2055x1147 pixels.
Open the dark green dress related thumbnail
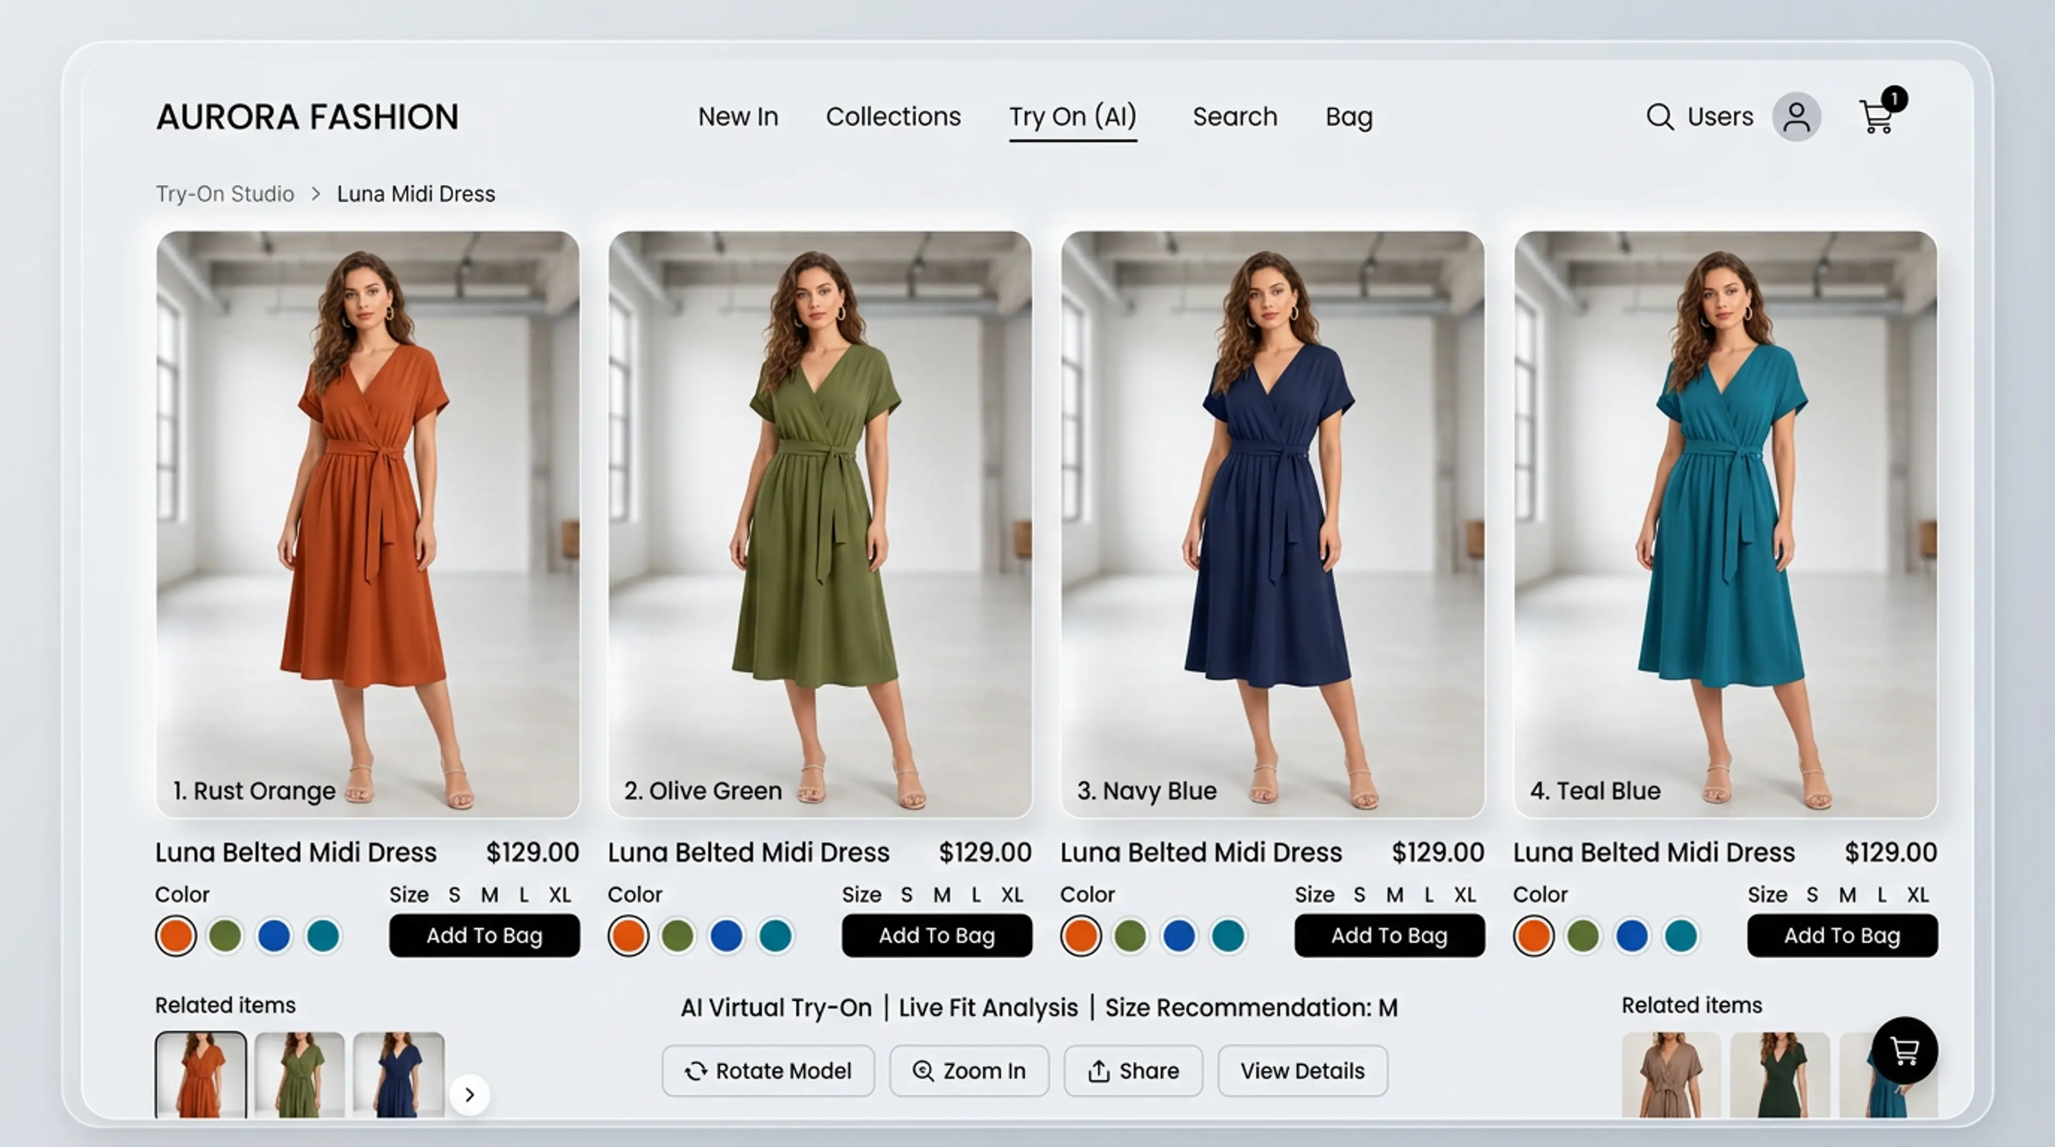[x=1780, y=1074]
